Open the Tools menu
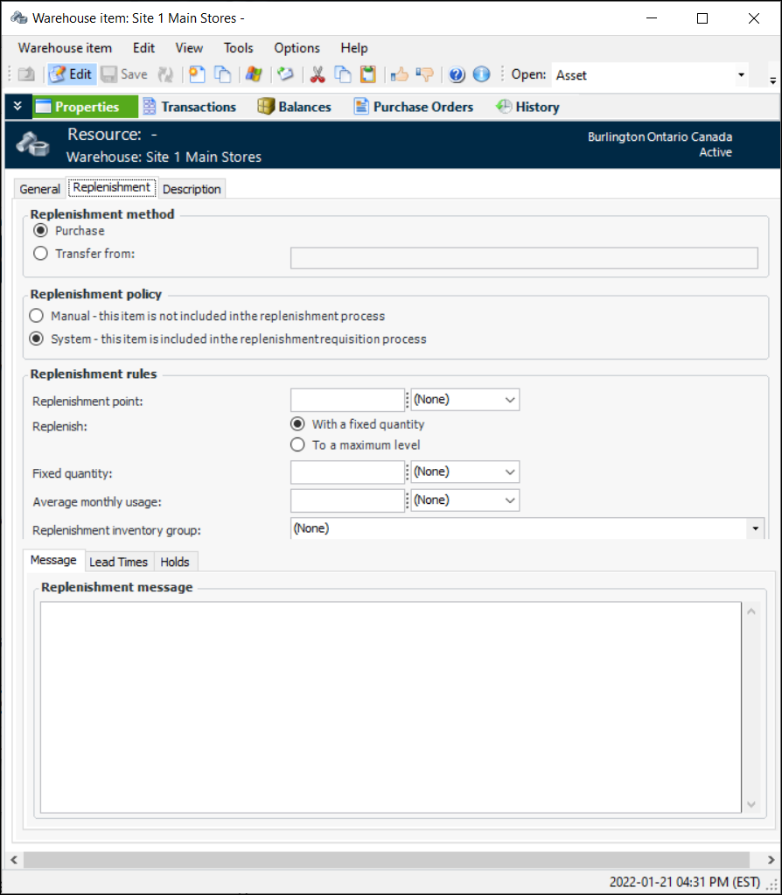Image resolution: width=782 pixels, height=895 pixels. [x=238, y=48]
